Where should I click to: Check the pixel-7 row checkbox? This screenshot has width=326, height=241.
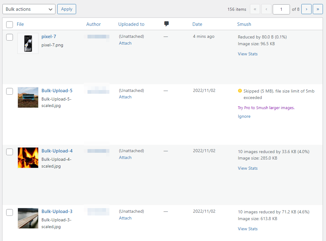(x=10, y=37)
